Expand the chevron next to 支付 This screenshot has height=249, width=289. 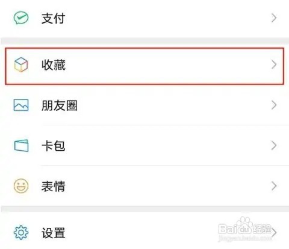tap(274, 18)
